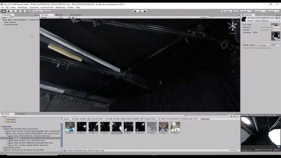Select the Rotate tool

[13, 11]
